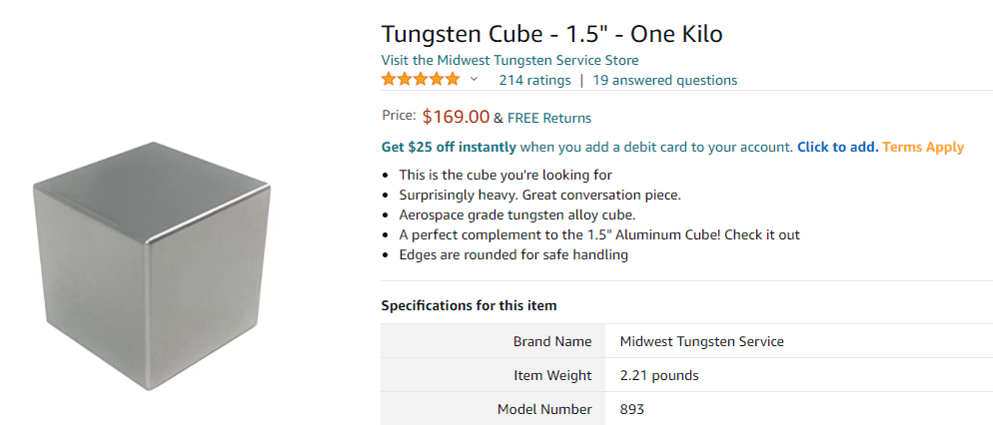
Task: Click the "2.21 pounds" weight value
Action: (659, 375)
